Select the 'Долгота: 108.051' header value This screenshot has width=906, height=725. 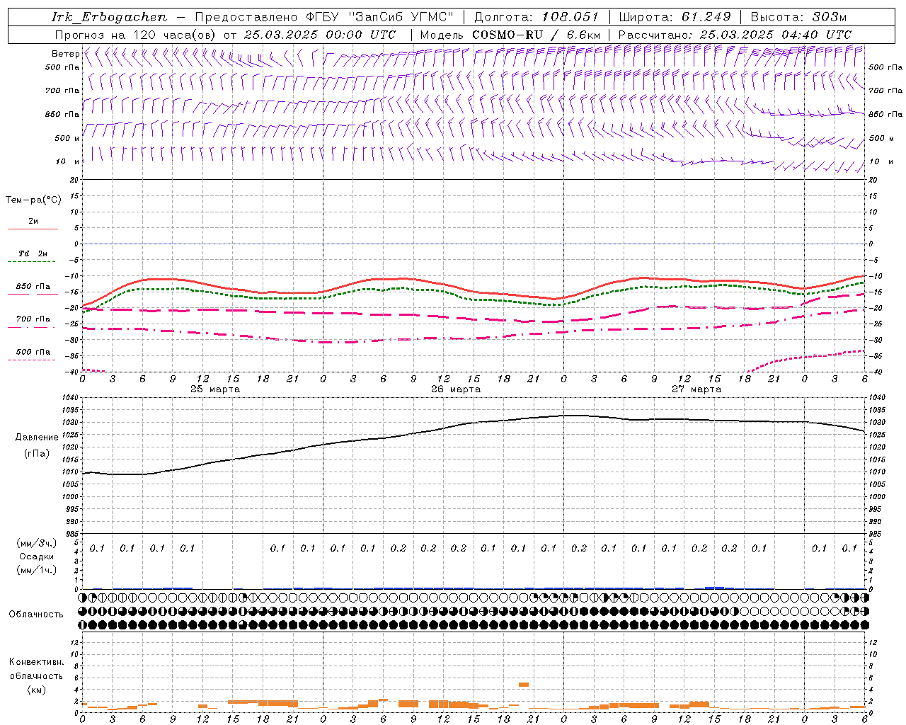[536, 17]
